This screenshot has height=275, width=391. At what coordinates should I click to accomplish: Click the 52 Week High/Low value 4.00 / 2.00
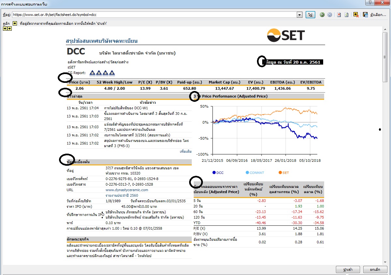(114, 88)
